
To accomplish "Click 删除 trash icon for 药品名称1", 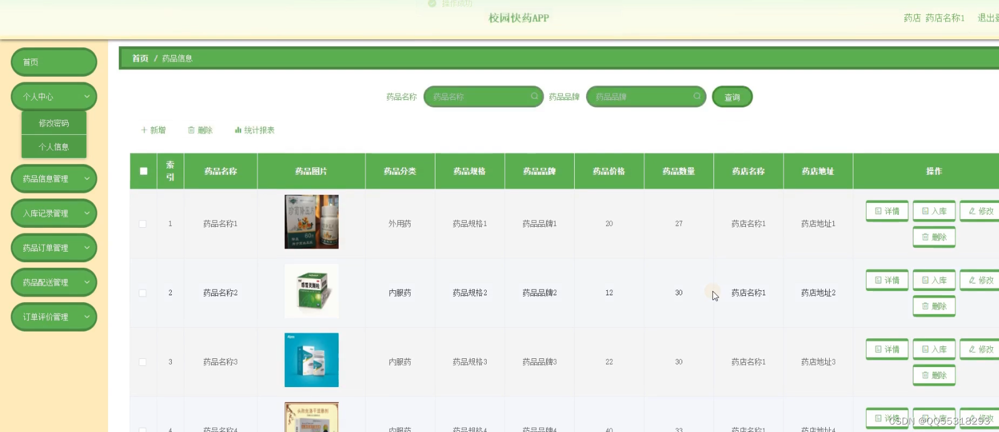I will pyautogui.click(x=925, y=237).
